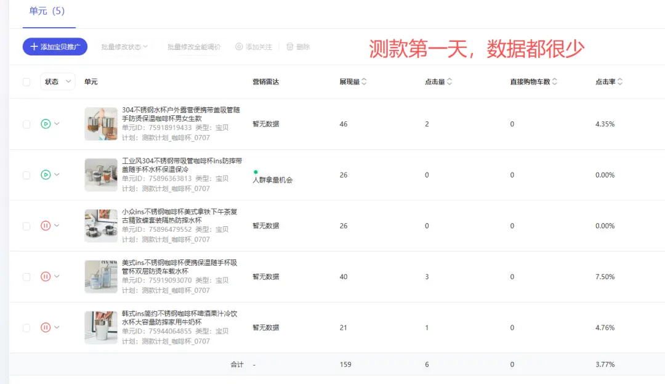Screen dimensions: 665x384
Task: Check the box for 304不锈钢水杯 row
Action: click(26, 124)
